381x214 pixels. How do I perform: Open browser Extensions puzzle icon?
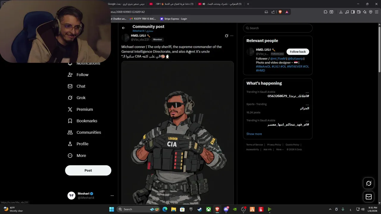point(325,12)
